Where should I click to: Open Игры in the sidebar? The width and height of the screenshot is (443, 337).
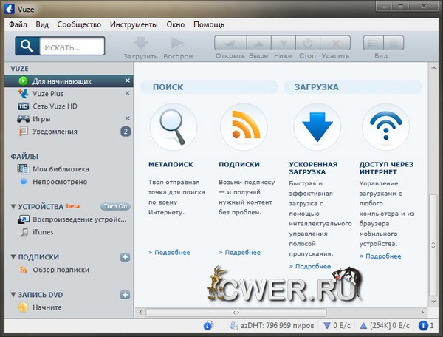click(x=42, y=118)
